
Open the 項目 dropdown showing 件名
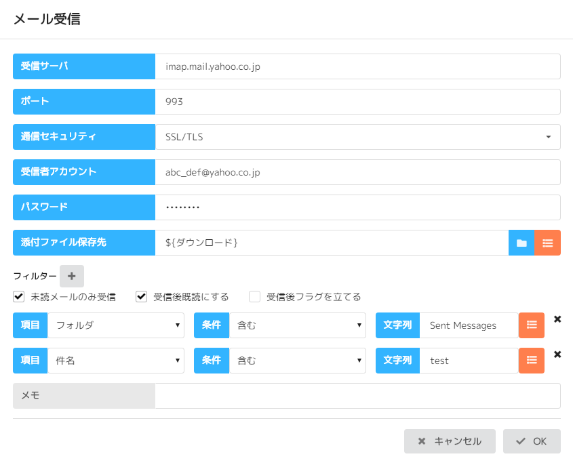[x=116, y=361]
